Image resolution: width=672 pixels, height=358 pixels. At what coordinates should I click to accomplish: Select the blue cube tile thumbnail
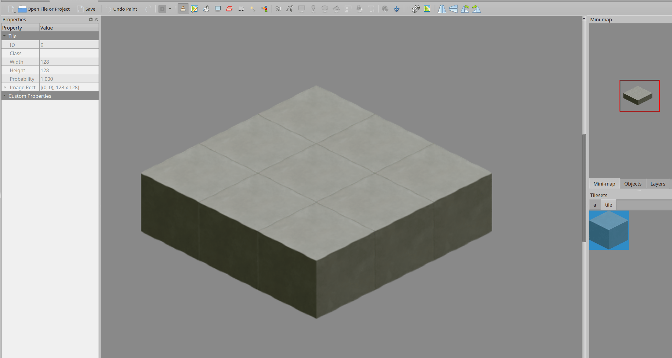pos(609,230)
